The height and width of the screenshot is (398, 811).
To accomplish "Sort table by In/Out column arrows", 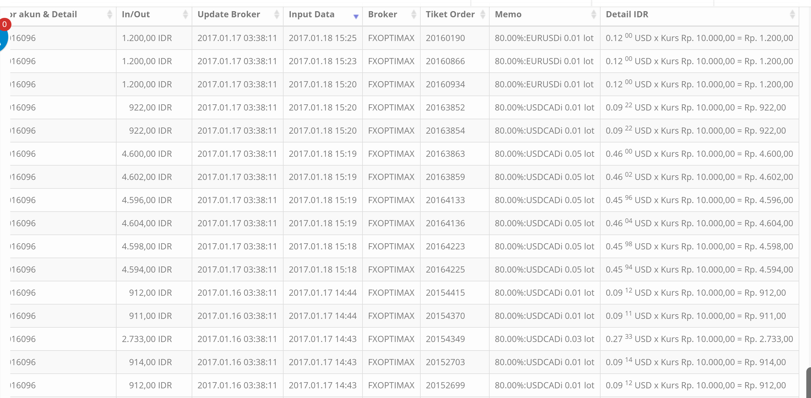I will (186, 14).
